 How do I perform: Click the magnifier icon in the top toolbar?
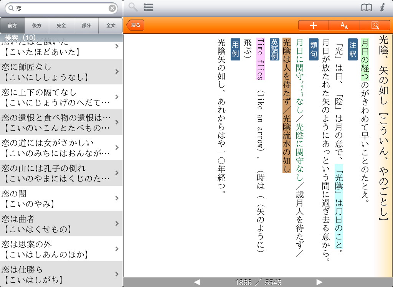133,7
